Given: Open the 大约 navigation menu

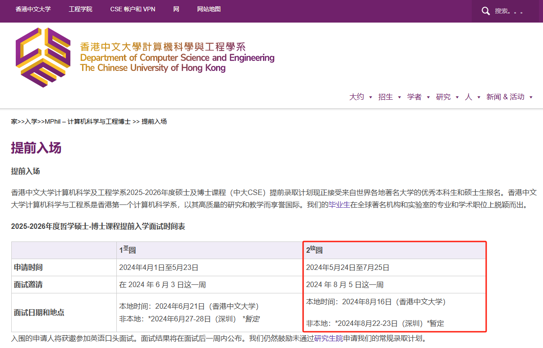Looking at the screenshot, I should point(356,97).
